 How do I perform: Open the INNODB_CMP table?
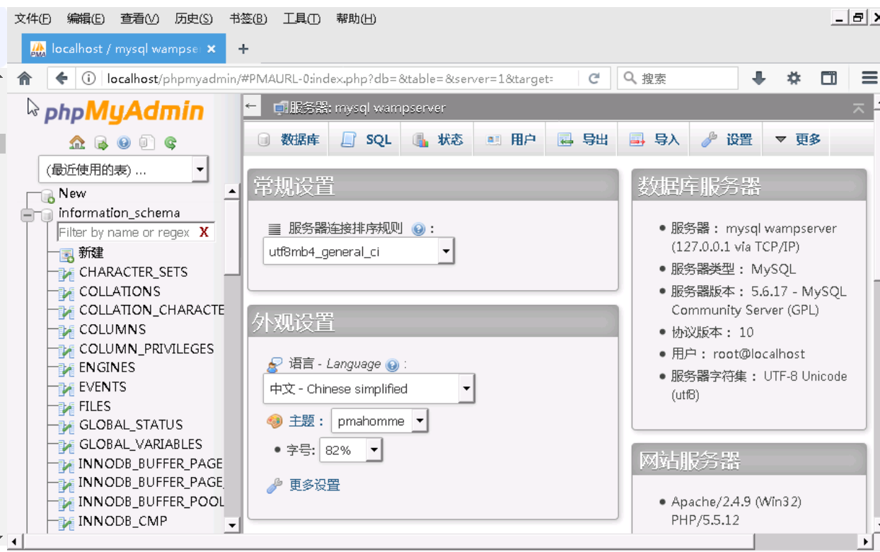(x=123, y=521)
